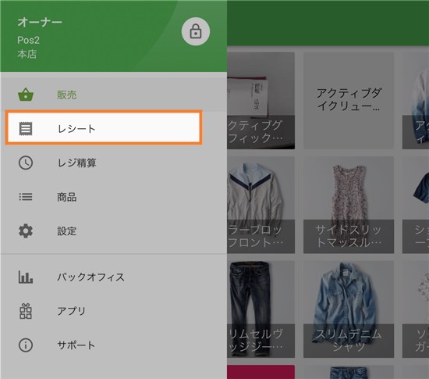Open the レジ精算 menu entry

(114, 163)
